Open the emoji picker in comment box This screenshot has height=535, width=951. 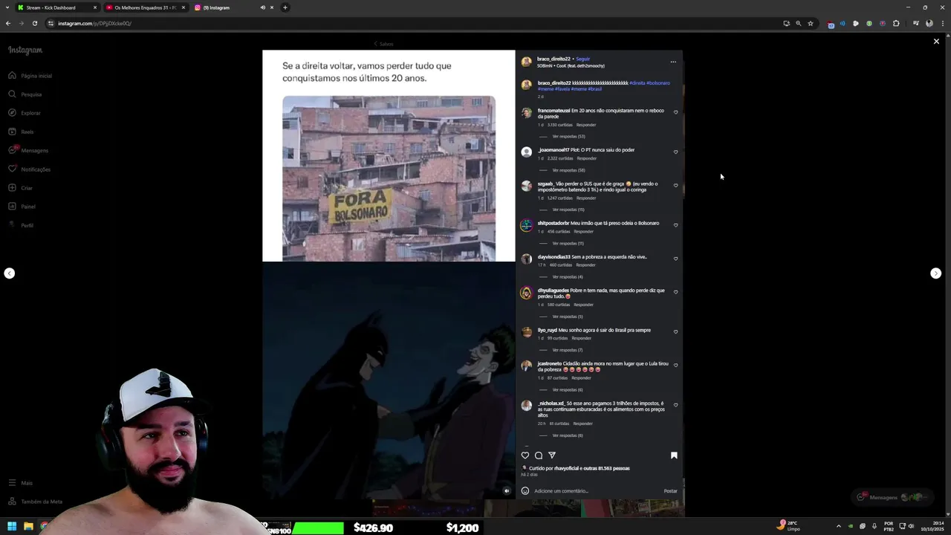[525, 490]
